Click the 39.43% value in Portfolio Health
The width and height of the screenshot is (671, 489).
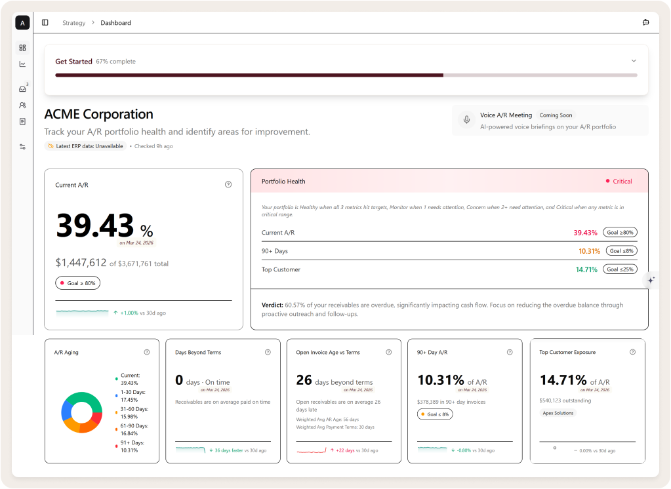pos(585,233)
